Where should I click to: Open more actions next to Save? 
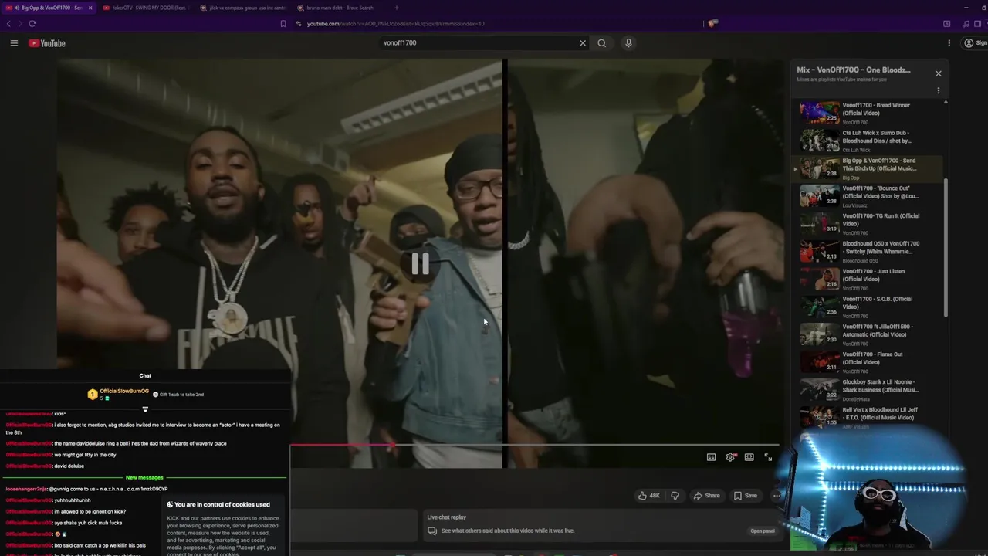tap(776, 496)
